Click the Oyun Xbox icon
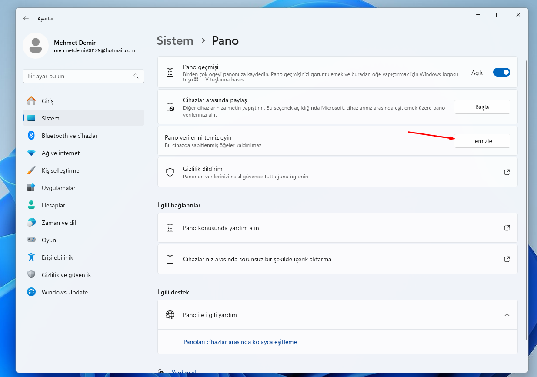 click(x=31, y=240)
